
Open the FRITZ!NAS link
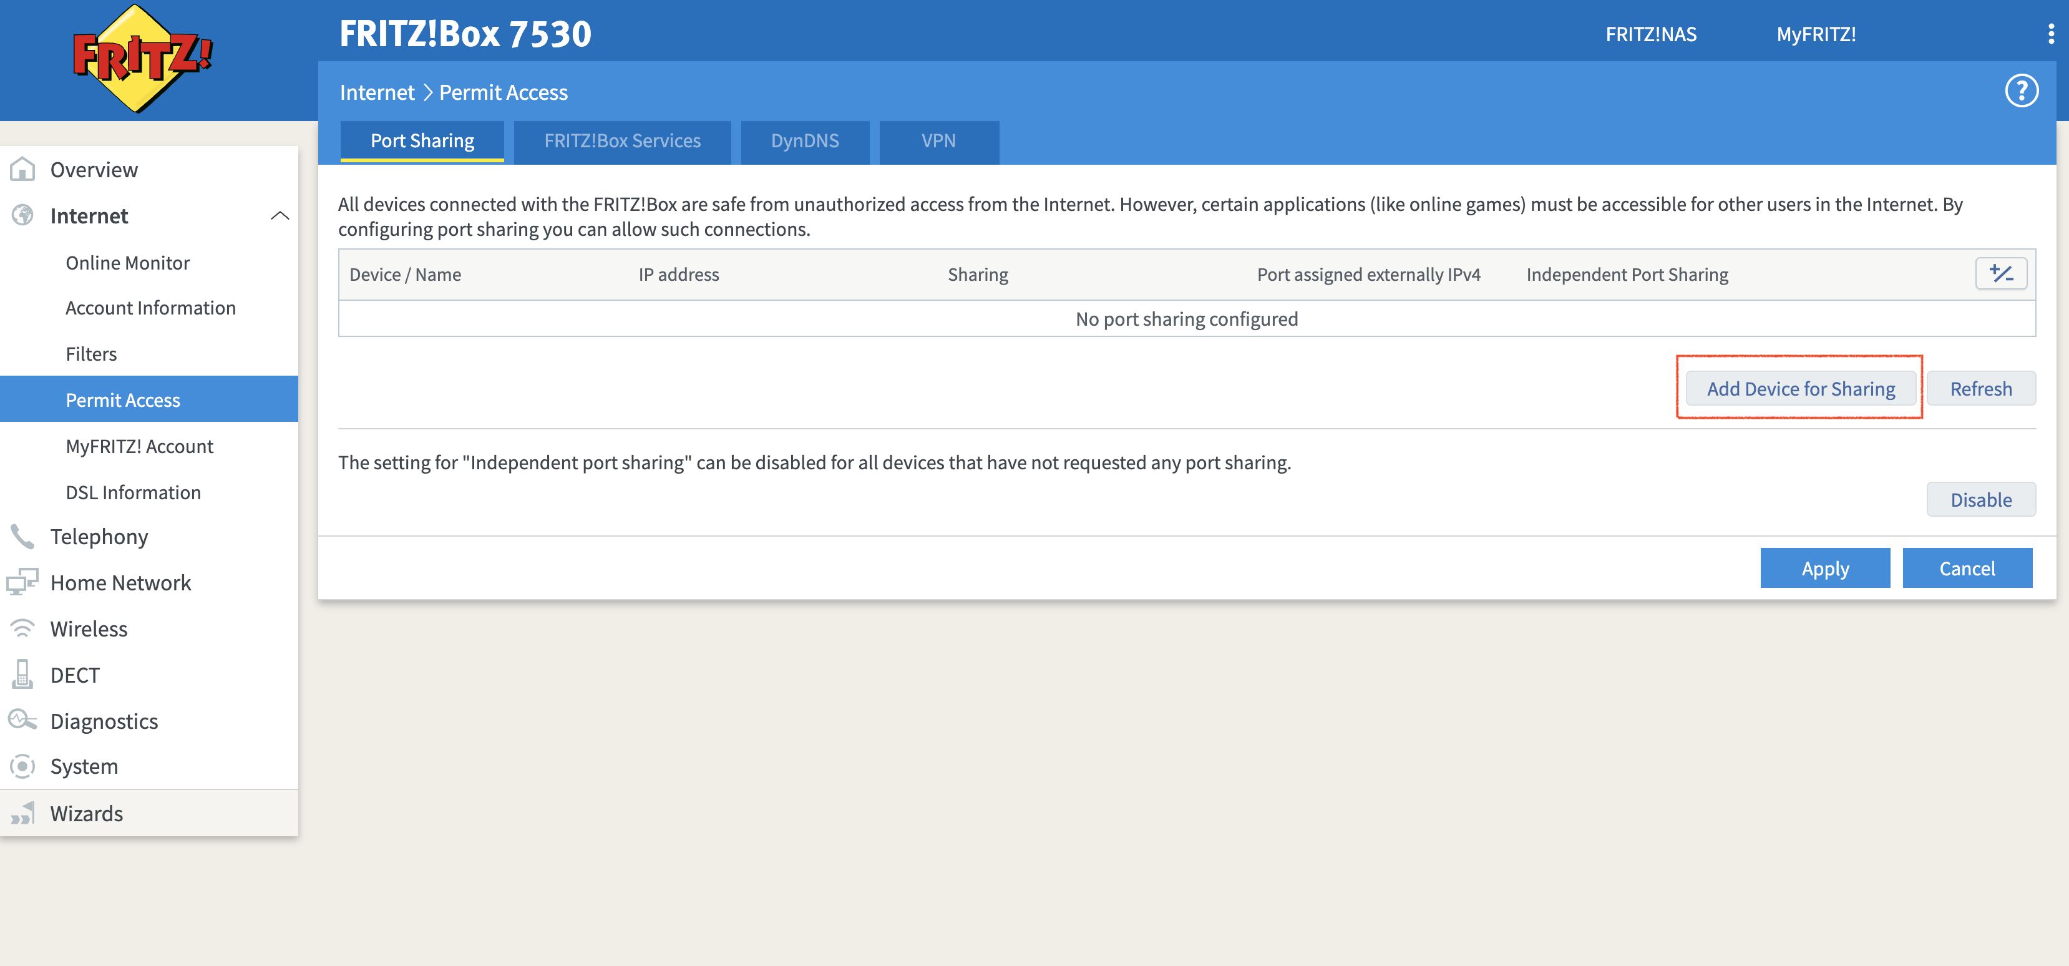coord(1650,34)
